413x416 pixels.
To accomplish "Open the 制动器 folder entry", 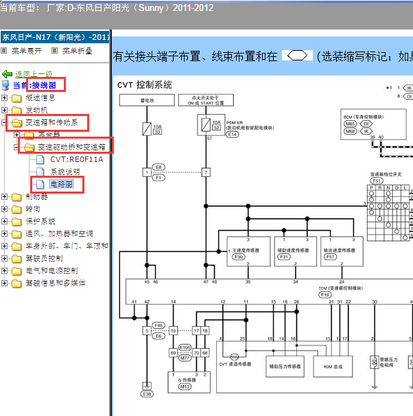I will point(36,196).
